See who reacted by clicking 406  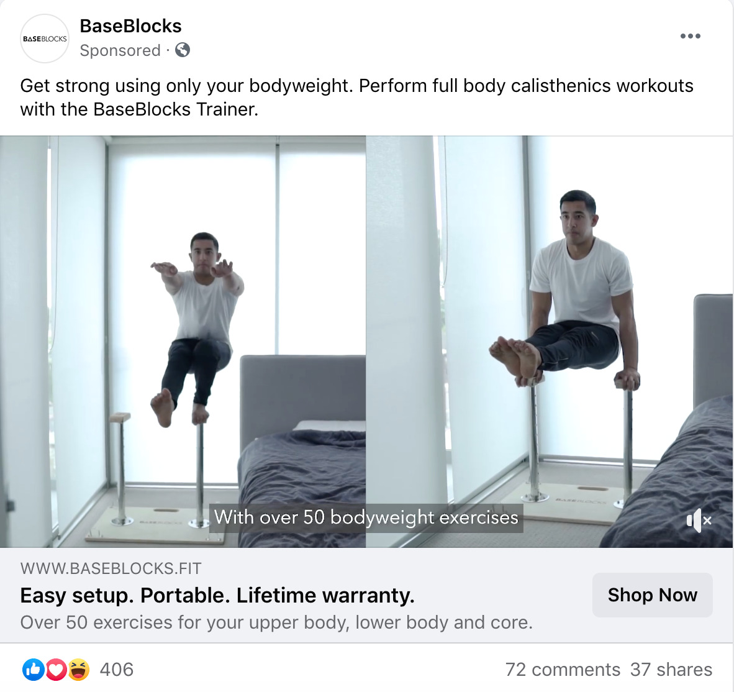119,670
